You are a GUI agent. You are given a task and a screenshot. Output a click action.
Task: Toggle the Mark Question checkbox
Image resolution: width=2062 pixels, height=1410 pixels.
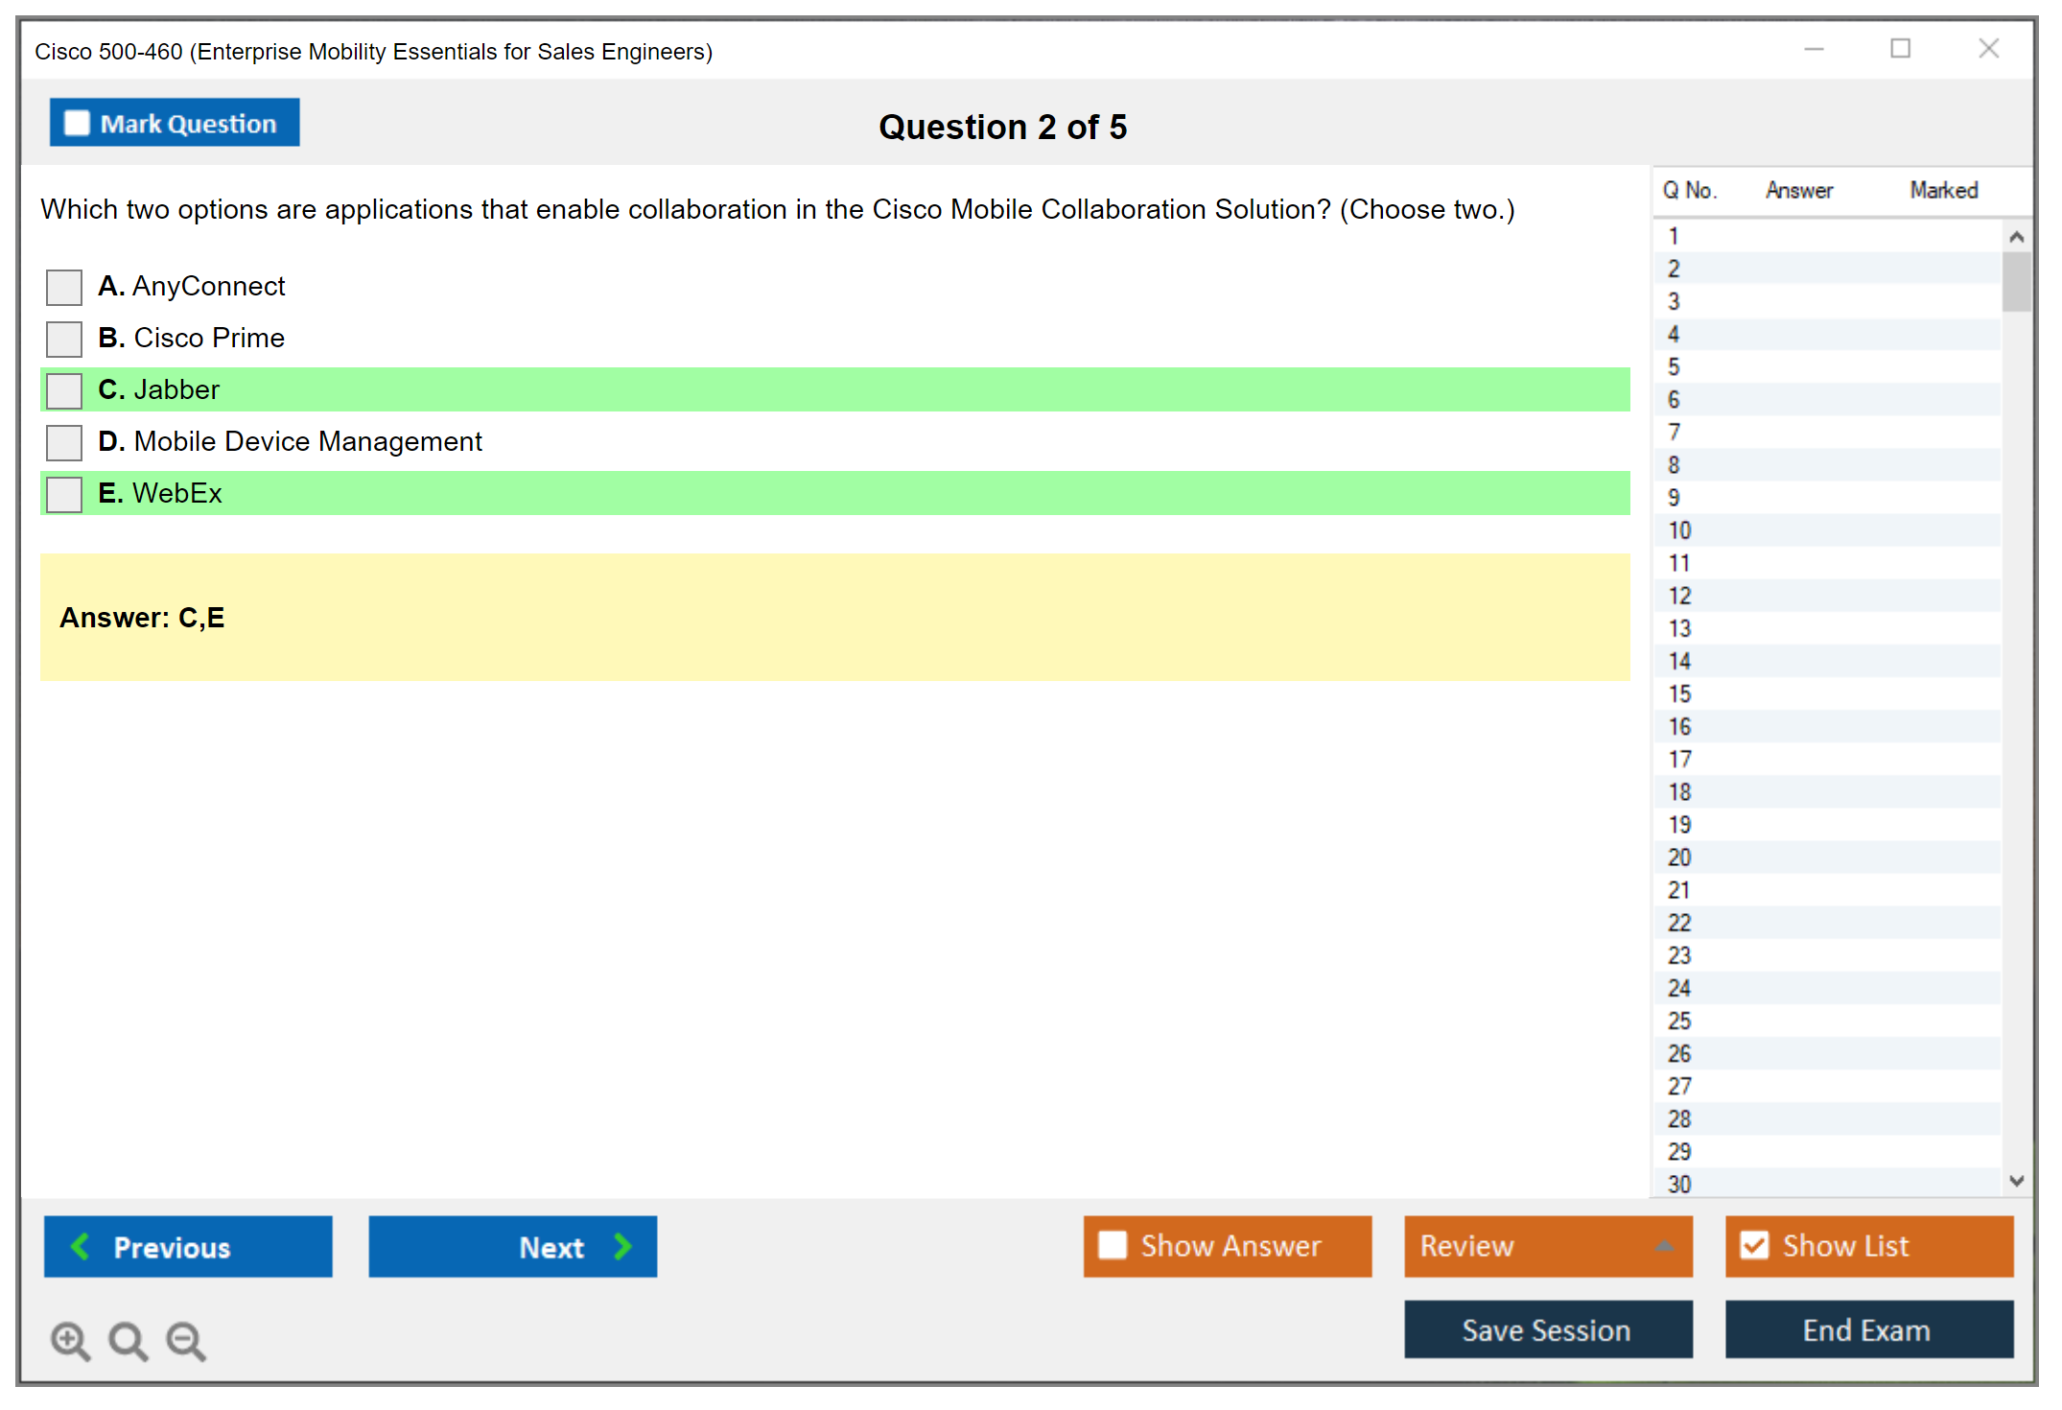(x=77, y=123)
